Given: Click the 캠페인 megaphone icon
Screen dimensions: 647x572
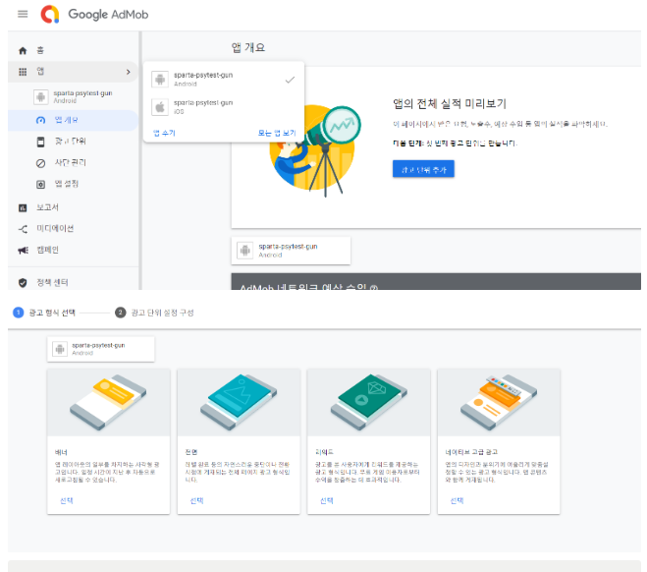Looking at the screenshot, I should click(x=24, y=251).
